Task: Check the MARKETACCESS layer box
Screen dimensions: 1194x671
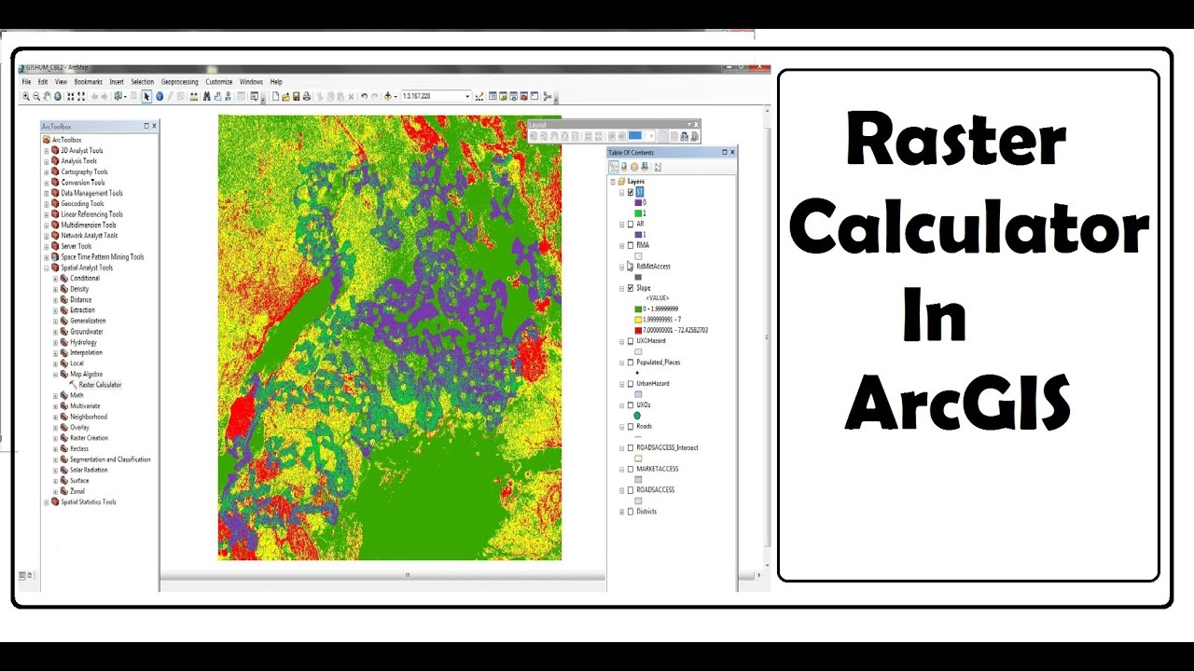Action: (x=631, y=469)
